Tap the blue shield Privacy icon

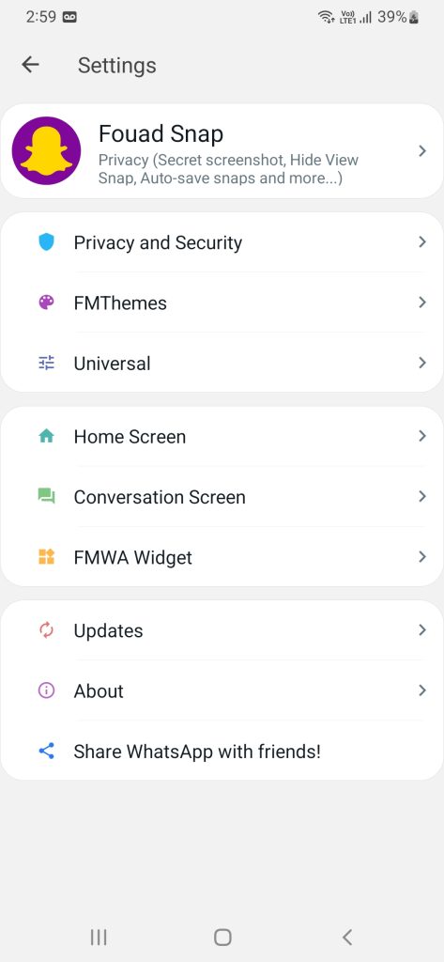47,242
